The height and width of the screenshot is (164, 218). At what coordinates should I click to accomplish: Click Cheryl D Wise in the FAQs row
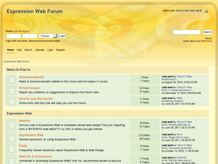click(184, 145)
